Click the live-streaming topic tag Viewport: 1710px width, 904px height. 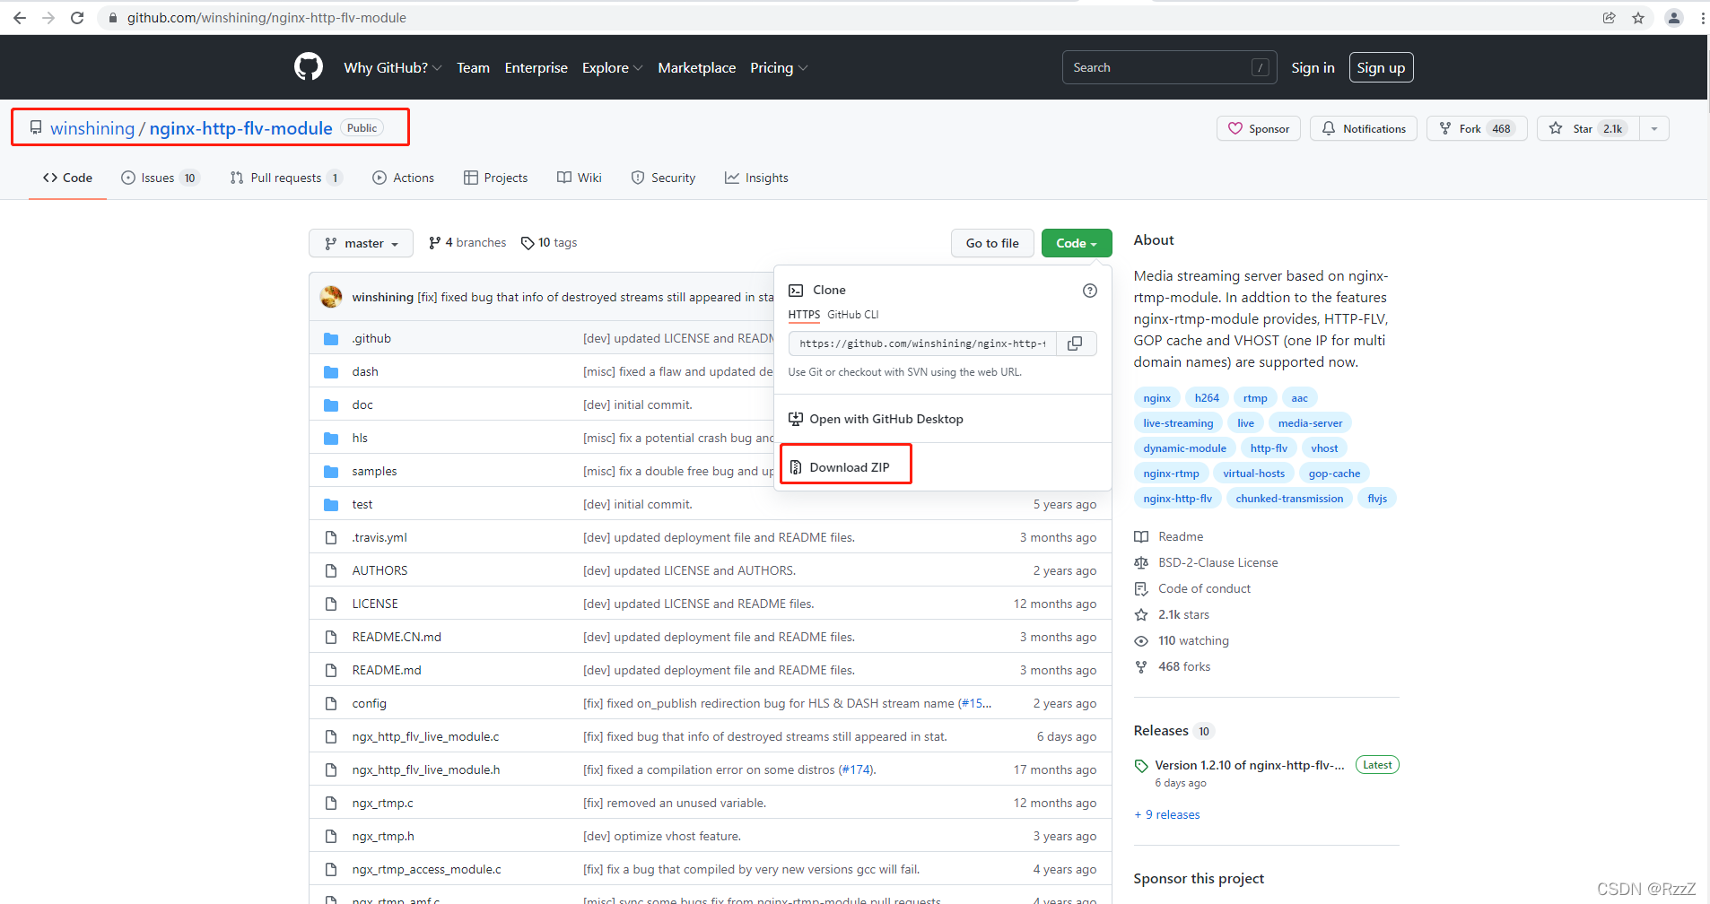click(x=1178, y=423)
